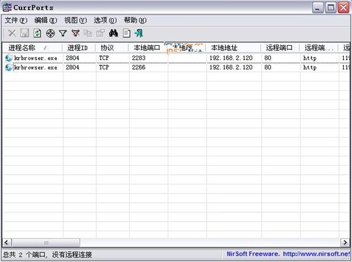Screen dimensions: 352x262
Task: Click TCP cell in the 2266 row
Action: pos(104,67)
